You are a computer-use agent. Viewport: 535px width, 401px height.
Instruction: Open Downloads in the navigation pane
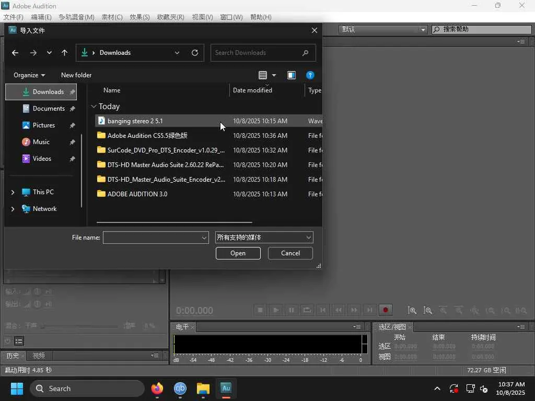41,92
